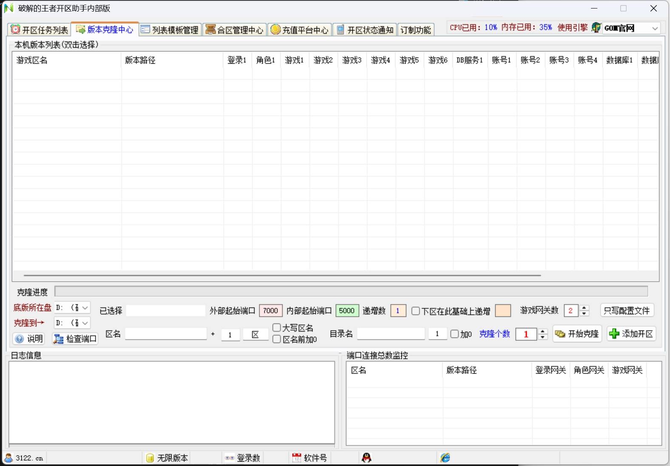Click the 3122.cn user status item
670x466 pixels.
coord(24,458)
